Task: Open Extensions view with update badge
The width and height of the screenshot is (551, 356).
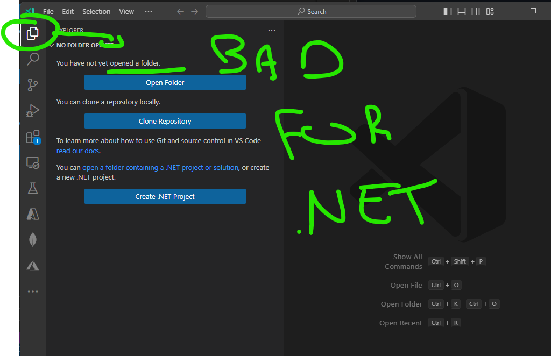Action: point(33,137)
